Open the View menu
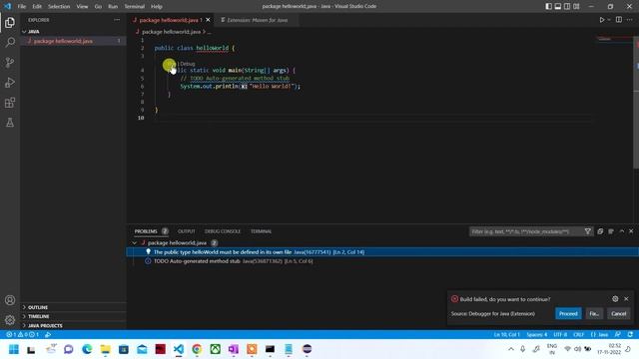639x359 pixels. click(x=82, y=7)
